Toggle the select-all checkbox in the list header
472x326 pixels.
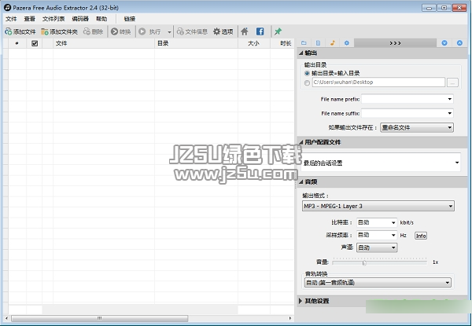[35, 43]
